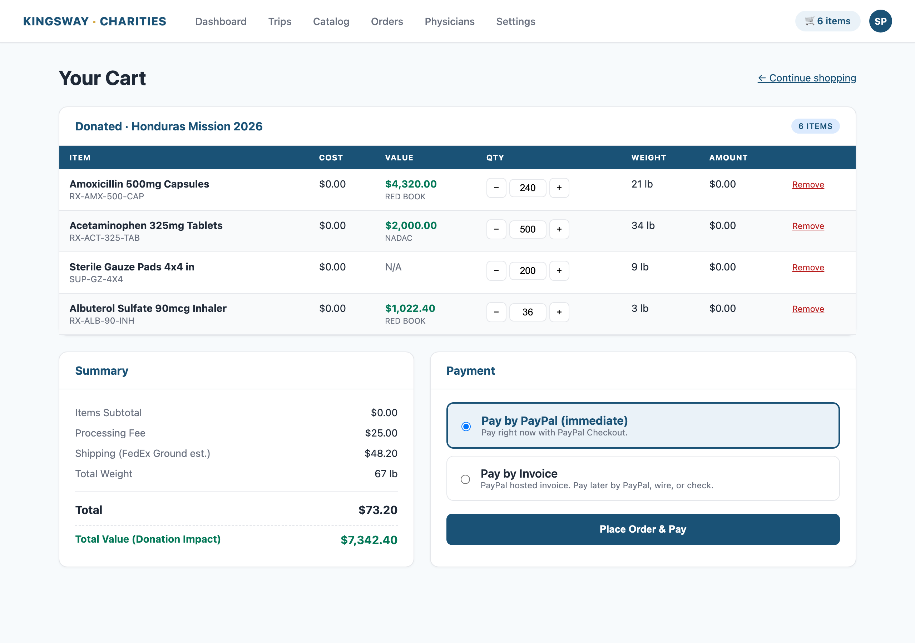Image resolution: width=915 pixels, height=643 pixels.
Task: Increase Amoxicillin quantity with plus button
Action: tap(559, 188)
